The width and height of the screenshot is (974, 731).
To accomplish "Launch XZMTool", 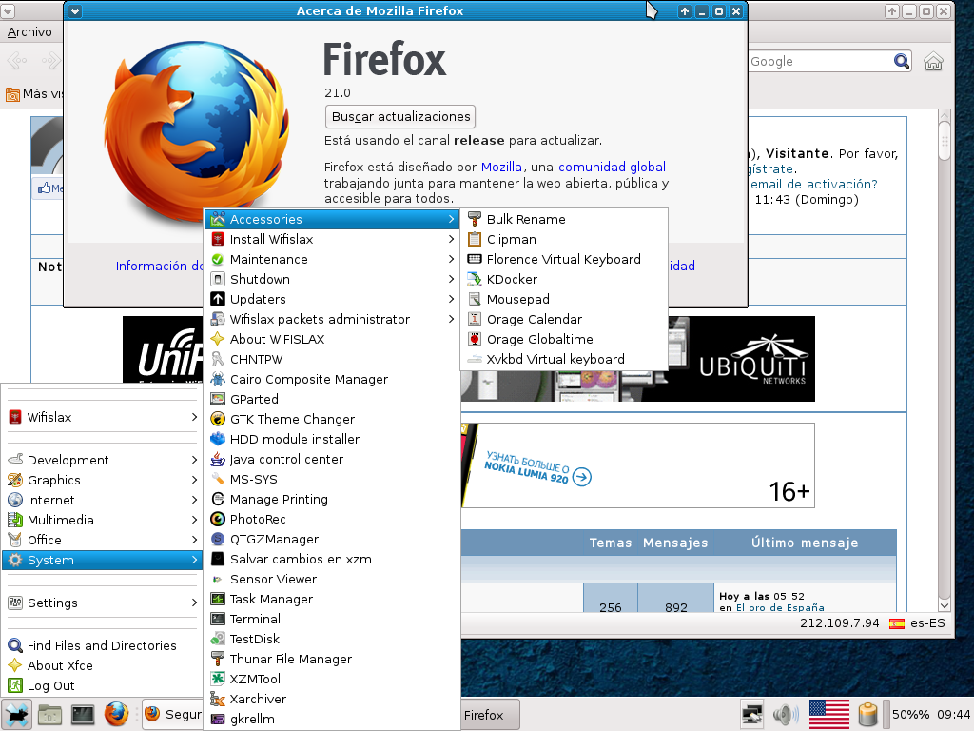I will (x=332, y=679).
